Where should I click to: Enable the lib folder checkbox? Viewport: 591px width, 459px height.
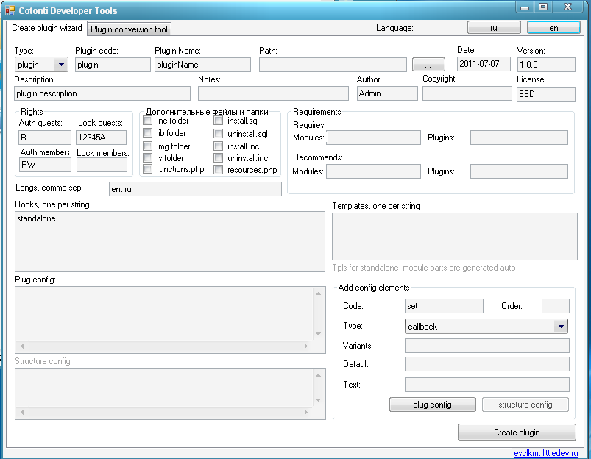(x=148, y=133)
